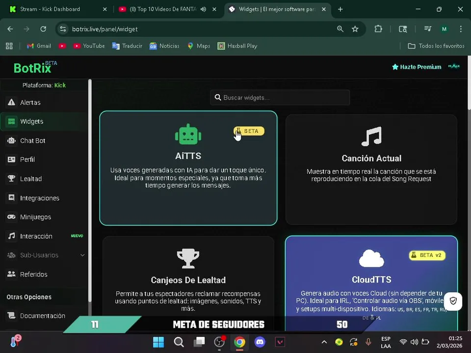The height and width of the screenshot is (353, 471).
Task: Open Windows taskbar search
Action: click(x=179, y=342)
